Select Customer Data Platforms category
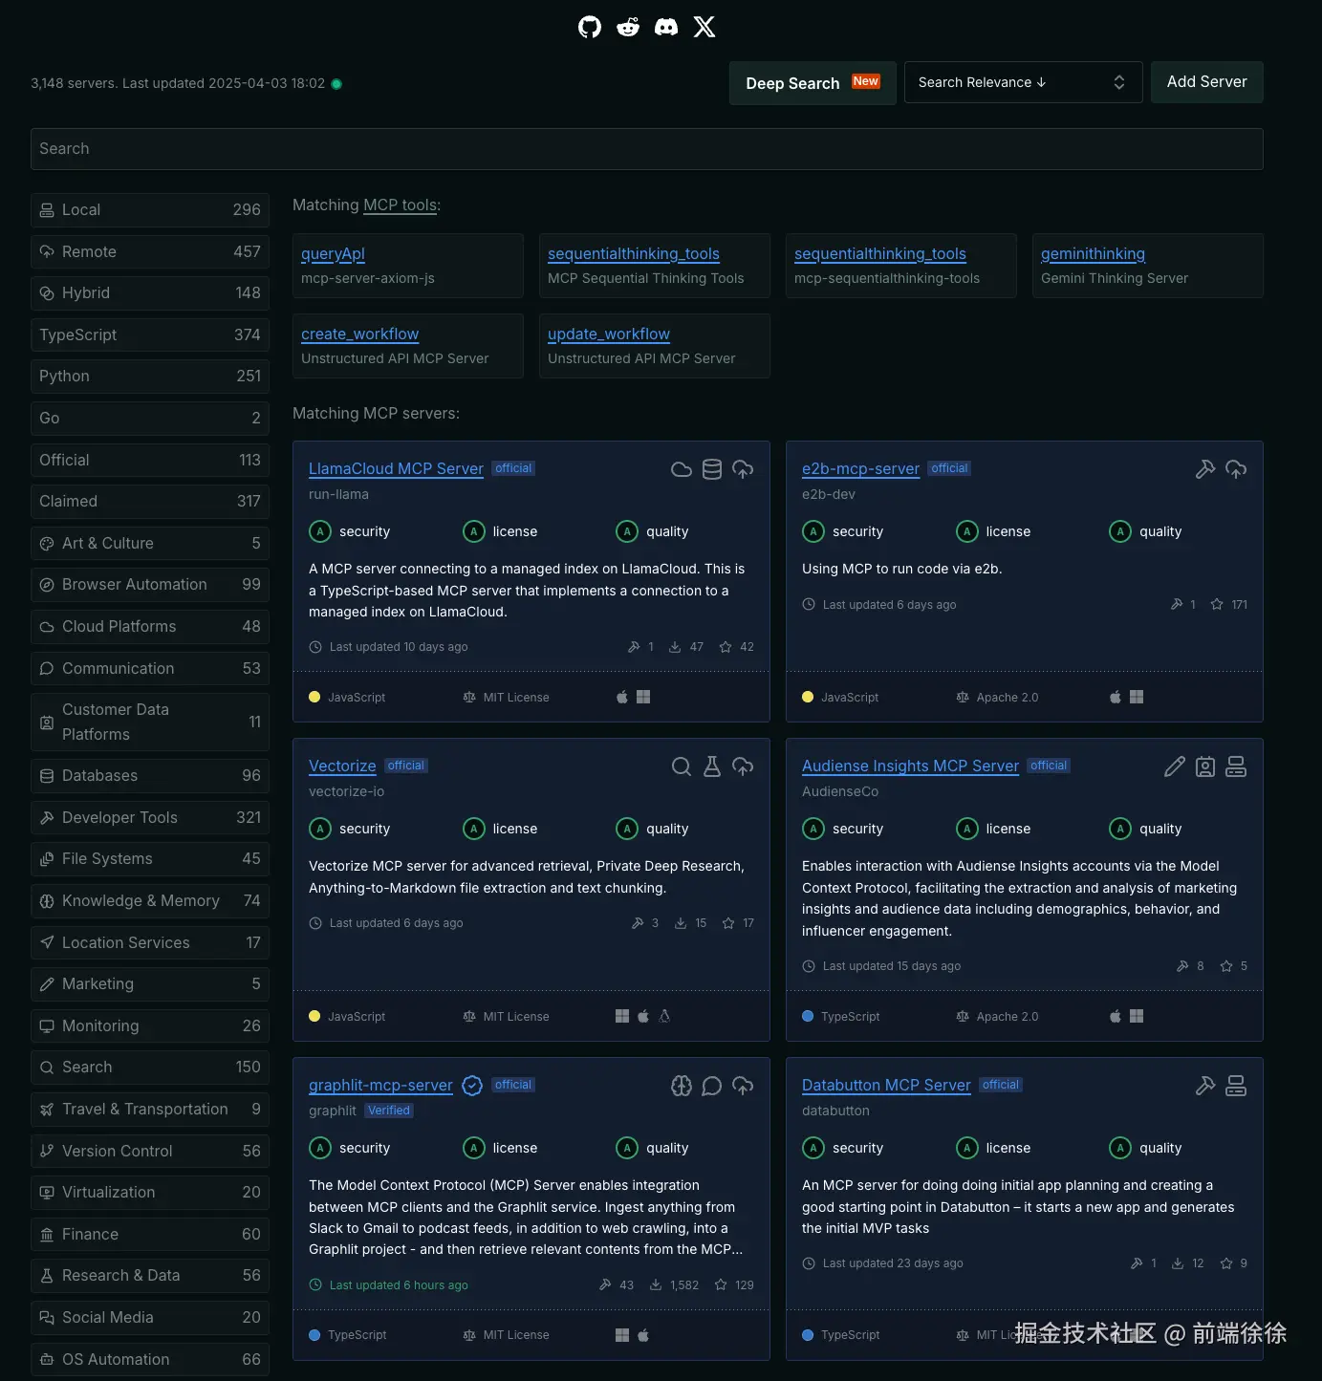Image resolution: width=1322 pixels, height=1381 pixels. coord(150,723)
